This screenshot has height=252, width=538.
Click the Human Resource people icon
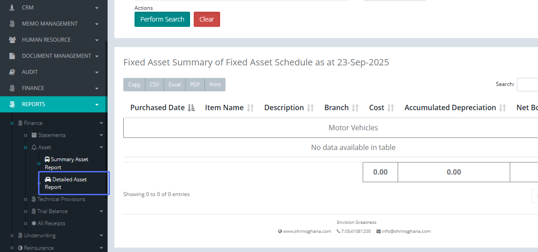click(12, 40)
